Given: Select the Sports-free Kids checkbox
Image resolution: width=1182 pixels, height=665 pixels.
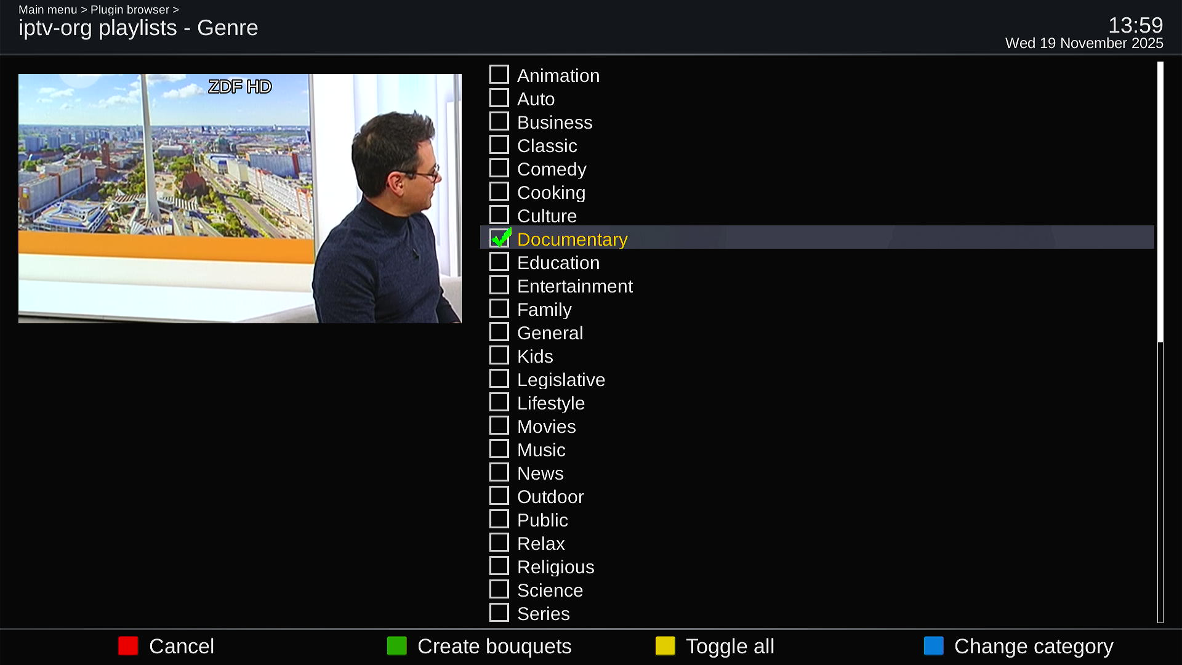Looking at the screenshot, I should pyautogui.click(x=499, y=355).
